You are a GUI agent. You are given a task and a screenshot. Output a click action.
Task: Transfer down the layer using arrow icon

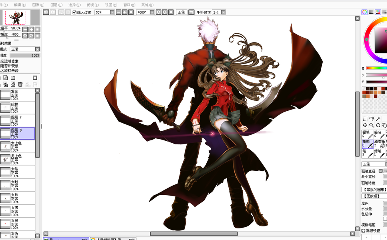(x=6, y=84)
